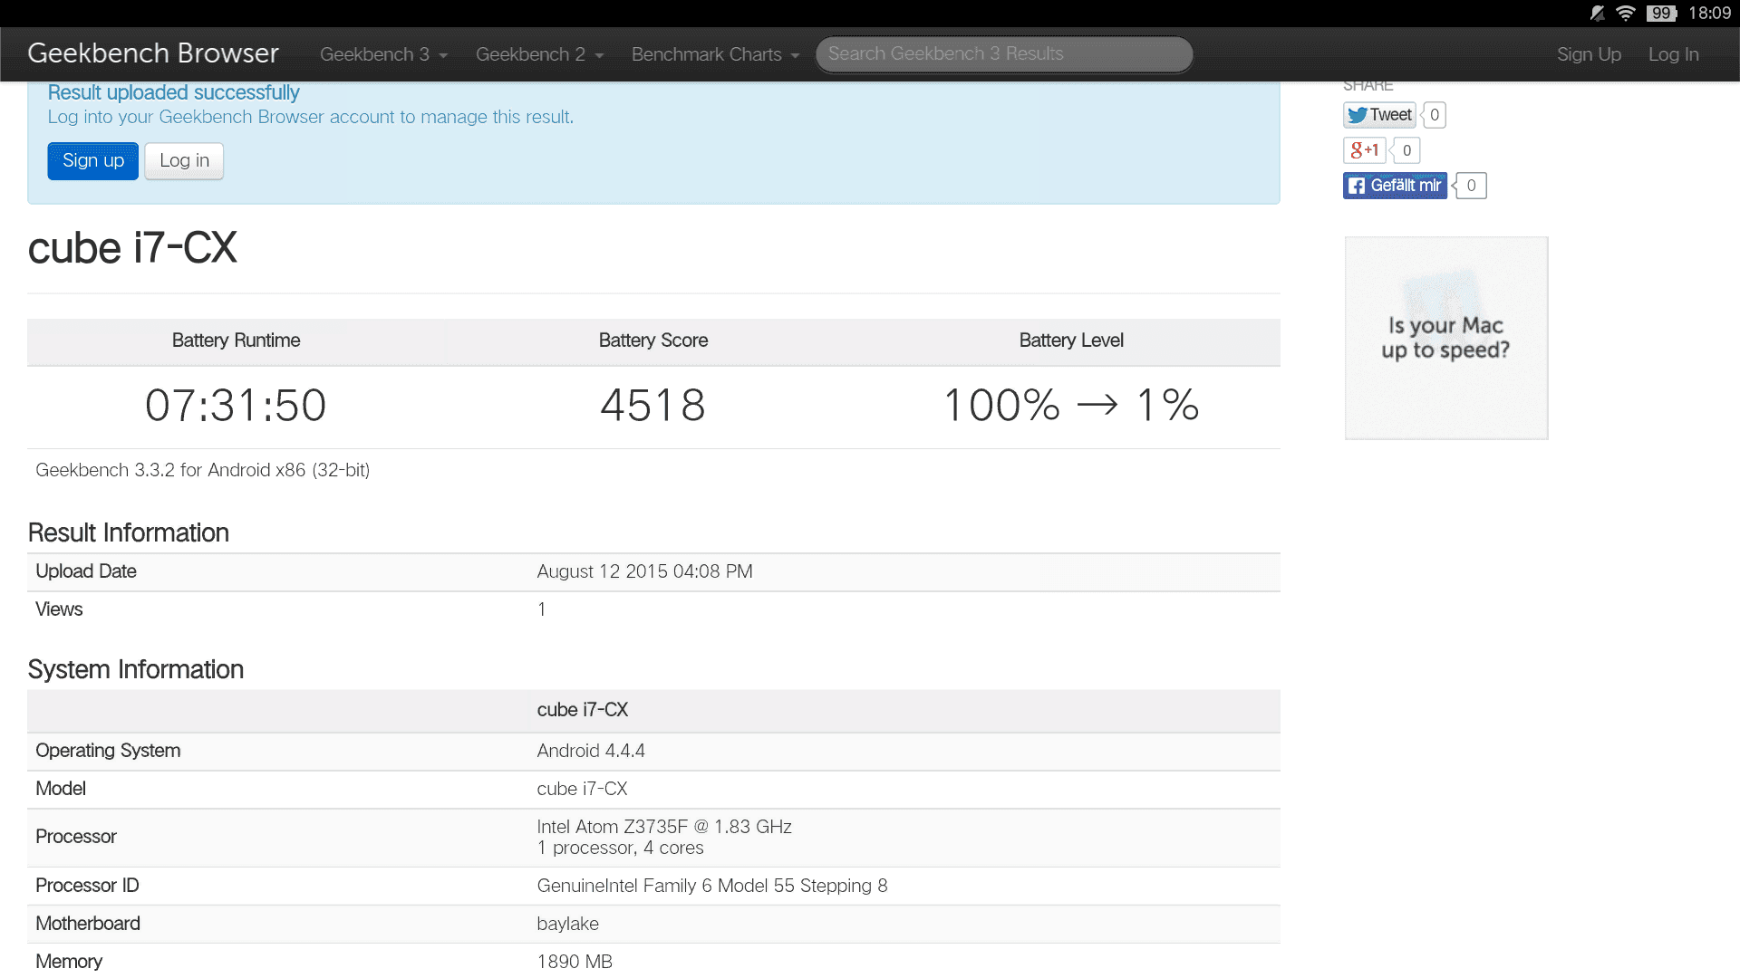Click the bold 'cube i7-CX' system table header
The height and width of the screenshot is (978, 1740).
coord(582,710)
